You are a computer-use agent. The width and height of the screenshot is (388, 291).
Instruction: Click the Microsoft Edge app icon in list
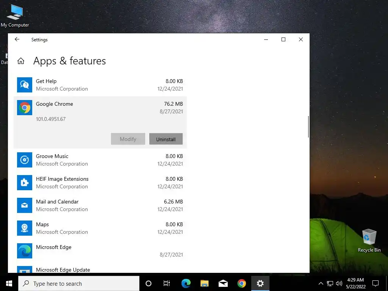(x=25, y=251)
